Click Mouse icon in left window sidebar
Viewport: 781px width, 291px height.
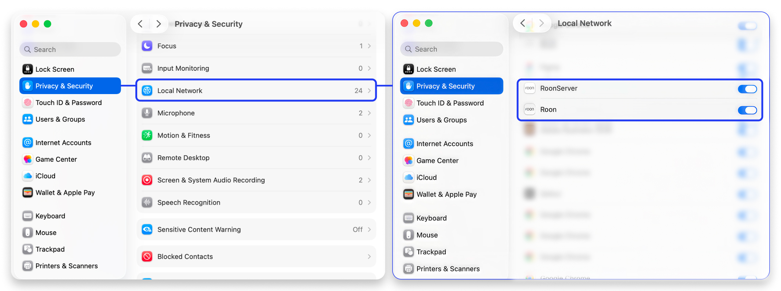[x=28, y=232]
